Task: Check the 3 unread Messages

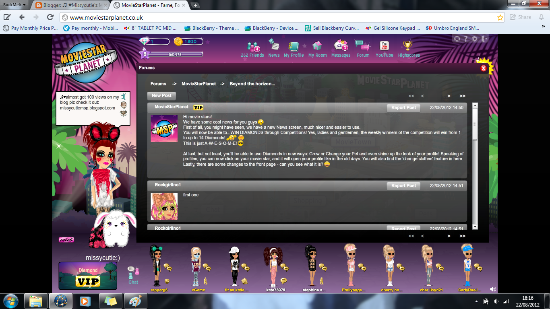Action: pyautogui.click(x=341, y=48)
